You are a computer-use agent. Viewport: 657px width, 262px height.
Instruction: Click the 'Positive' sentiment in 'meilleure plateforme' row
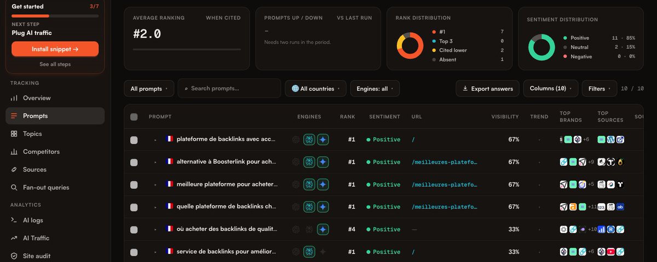pos(383,184)
